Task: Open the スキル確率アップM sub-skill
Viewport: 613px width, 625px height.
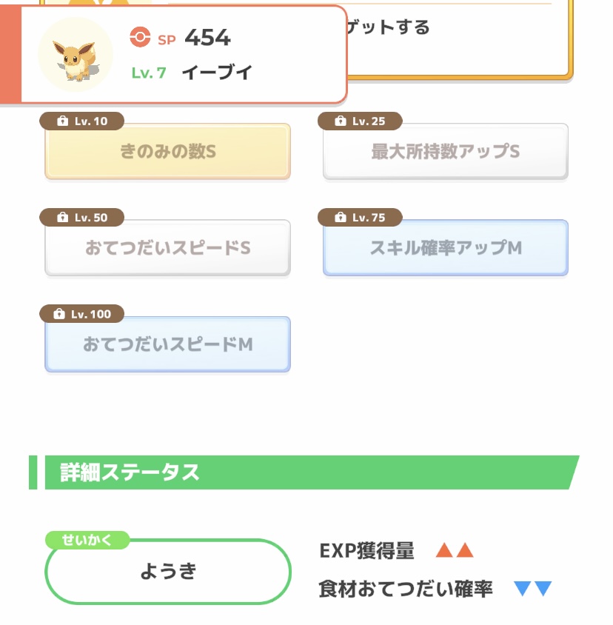Action: [x=446, y=248]
